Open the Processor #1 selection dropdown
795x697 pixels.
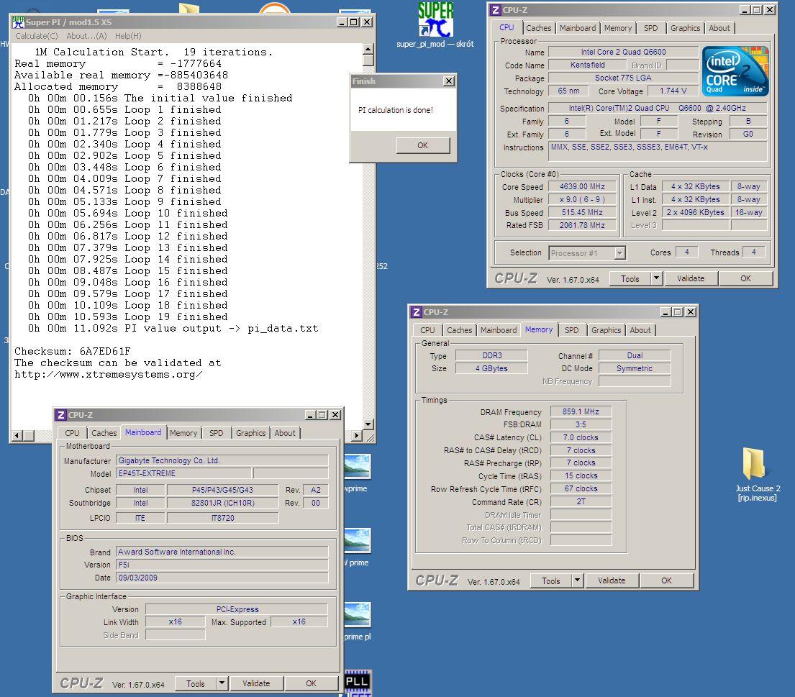pyautogui.click(x=588, y=253)
